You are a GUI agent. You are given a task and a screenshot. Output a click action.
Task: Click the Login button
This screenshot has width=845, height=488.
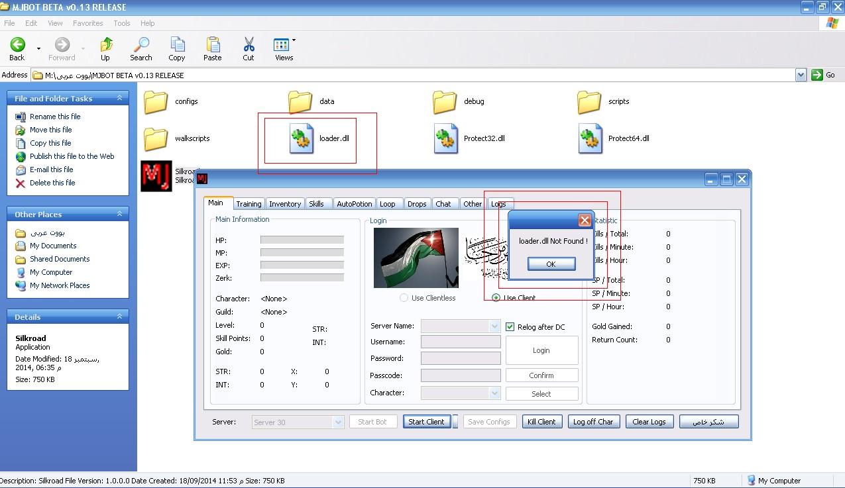click(541, 350)
